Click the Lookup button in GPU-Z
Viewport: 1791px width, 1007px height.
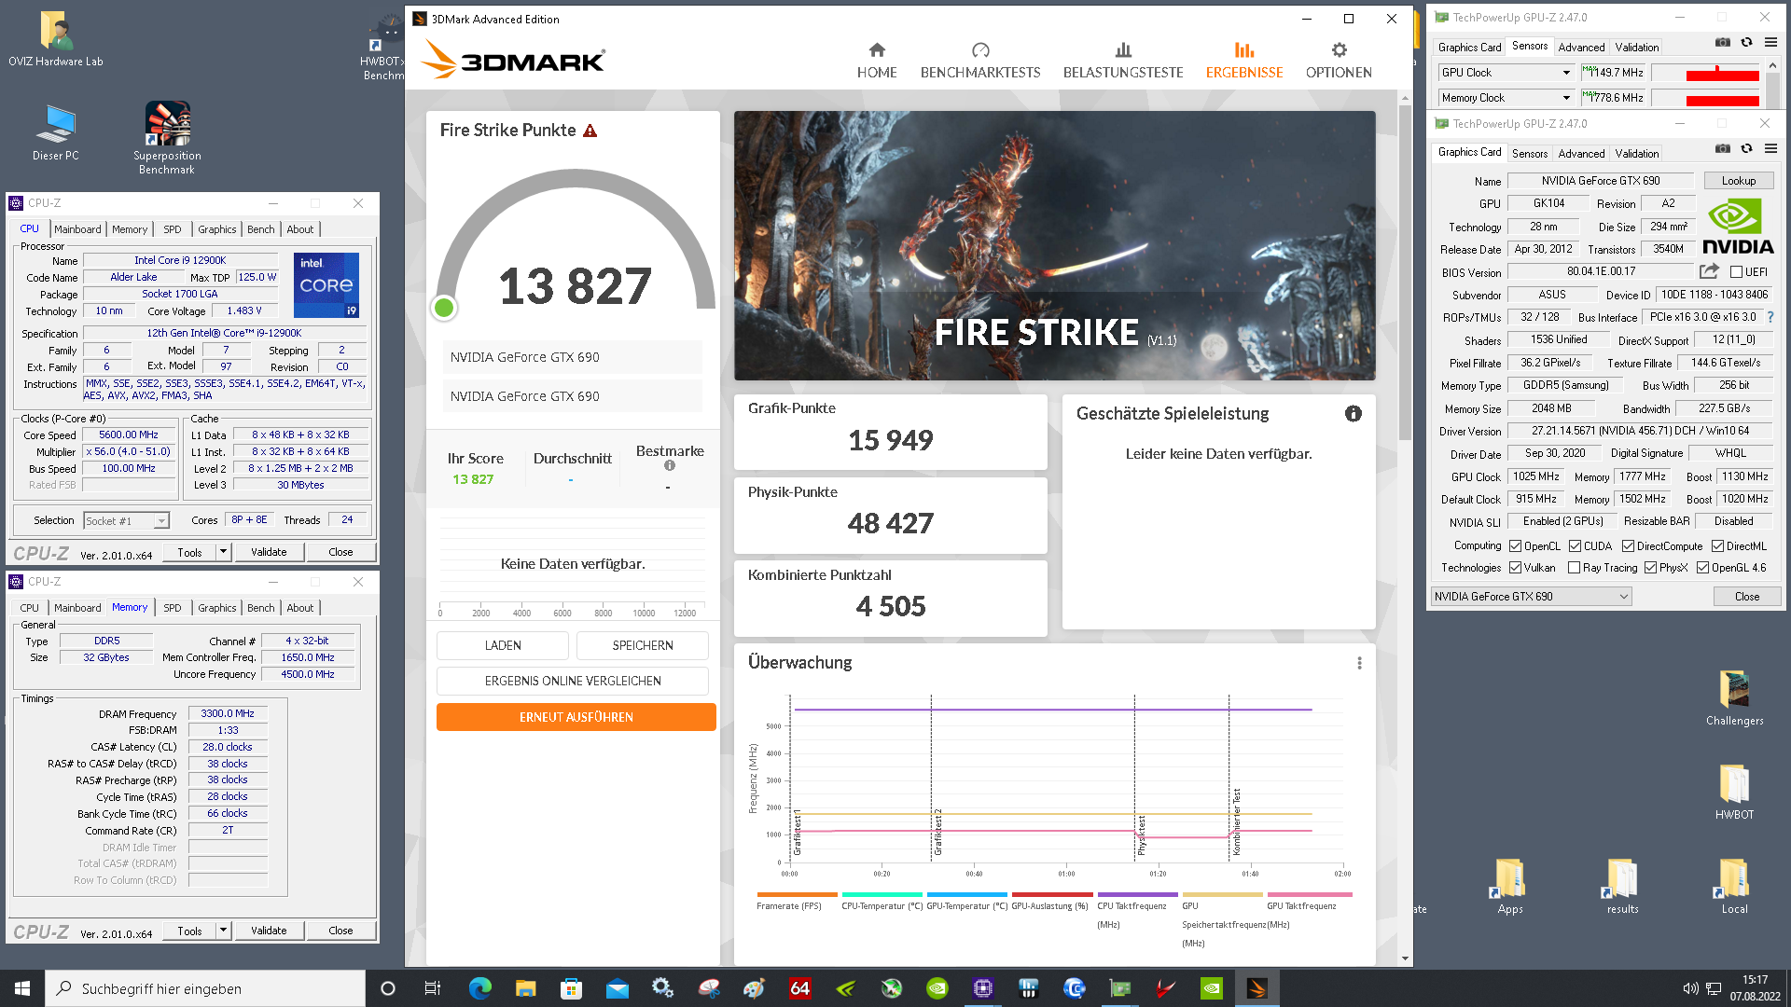coord(1739,181)
